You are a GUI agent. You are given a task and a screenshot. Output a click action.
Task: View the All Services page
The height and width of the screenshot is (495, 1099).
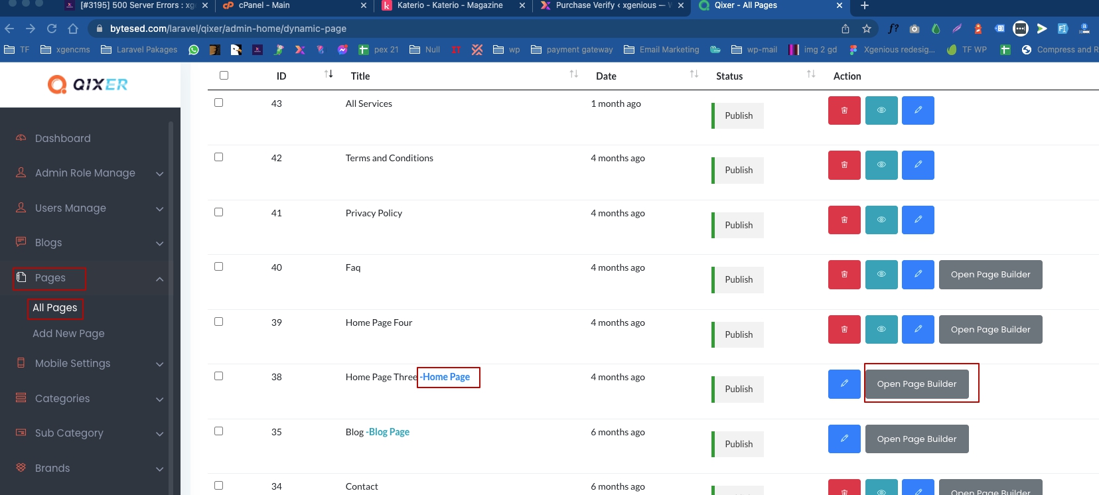[881, 110]
